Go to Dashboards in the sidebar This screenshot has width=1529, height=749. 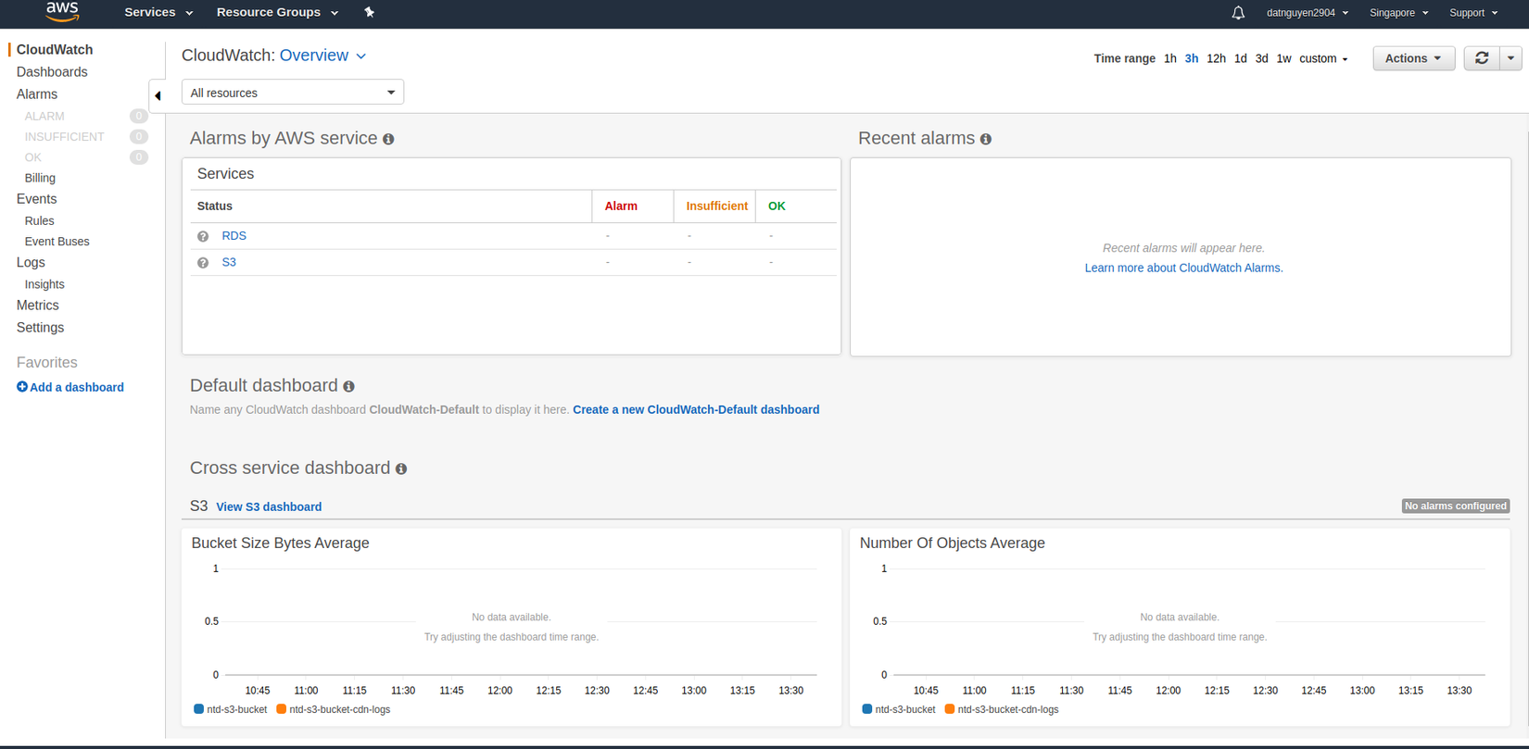(x=52, y=72)
